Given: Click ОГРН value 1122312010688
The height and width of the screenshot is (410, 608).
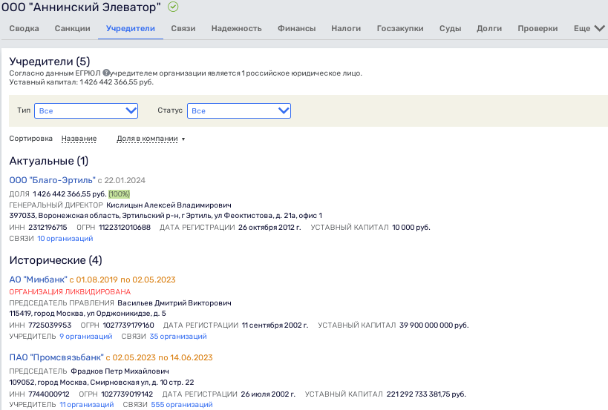Looking at the screenshot, I should click(x=125, y=228).
